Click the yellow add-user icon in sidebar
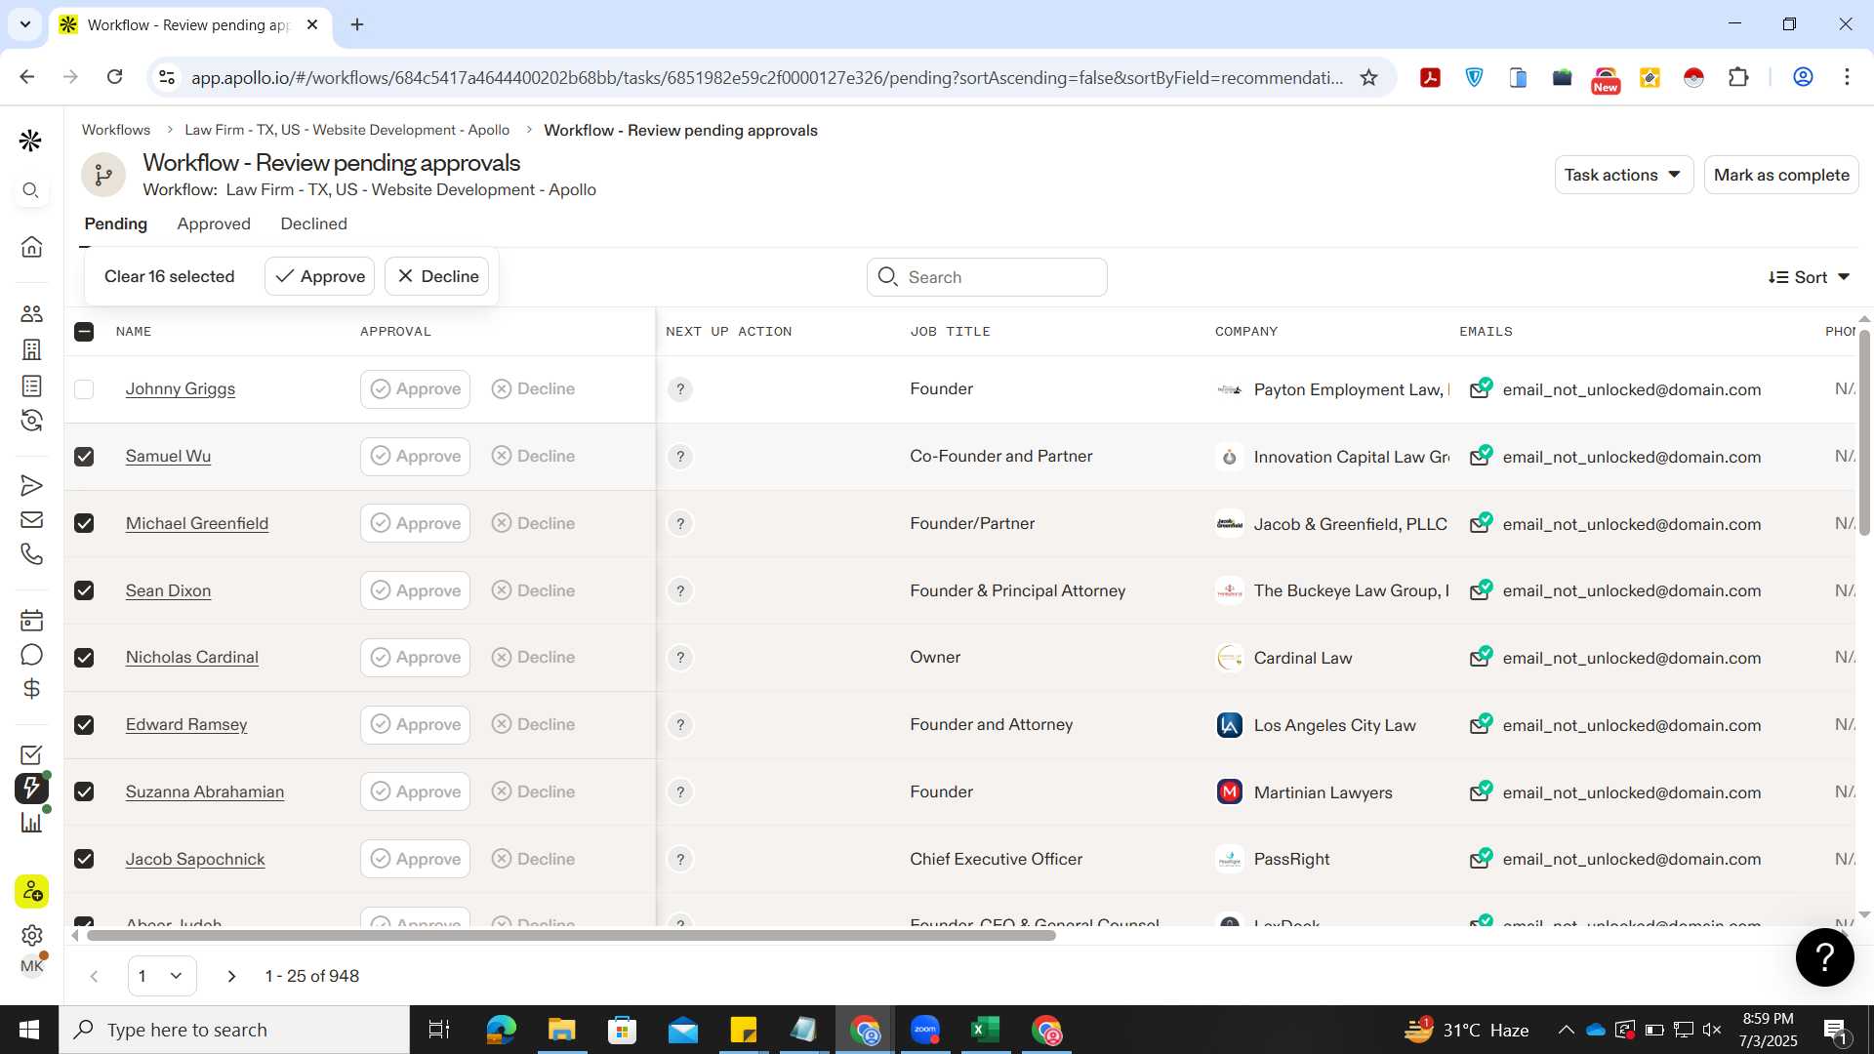 [x=31, y=892]
